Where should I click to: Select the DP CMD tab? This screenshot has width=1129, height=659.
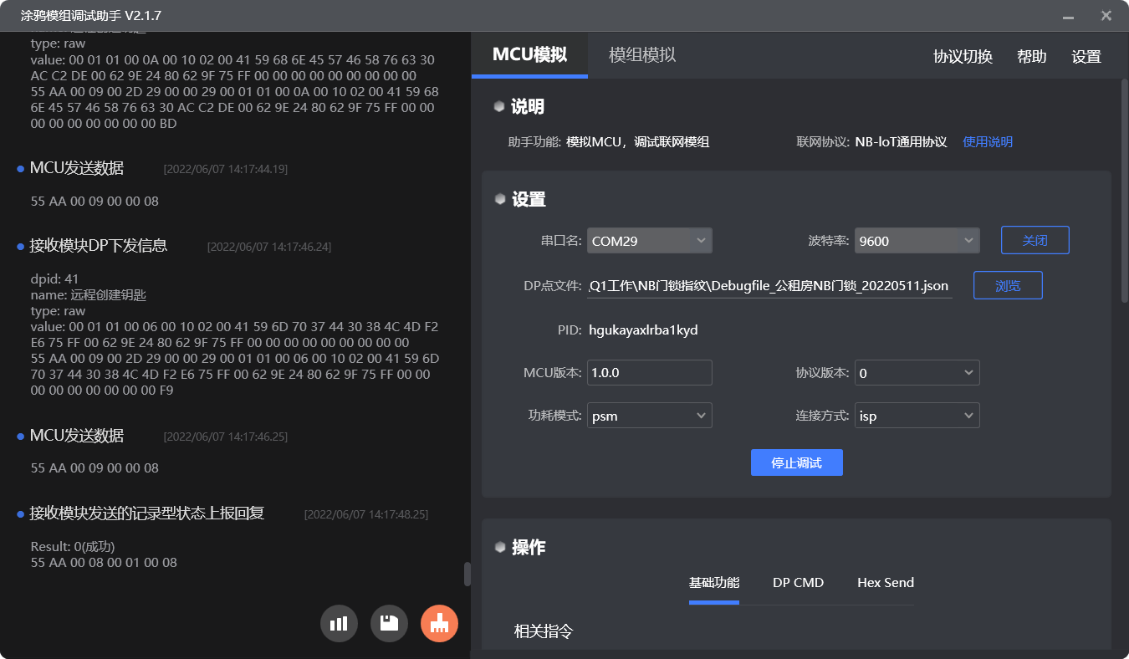pyautogui.click(x=798, y=583)
